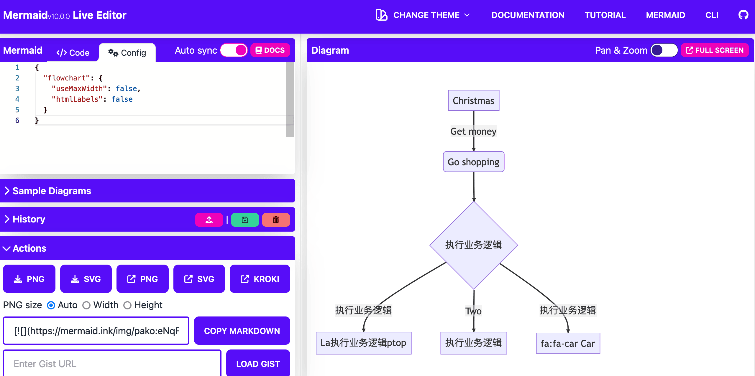Image resolution: width=755 pixels, height=376 pixels.
Task: Select the Height PNG size option
Action: coord(127,305)
